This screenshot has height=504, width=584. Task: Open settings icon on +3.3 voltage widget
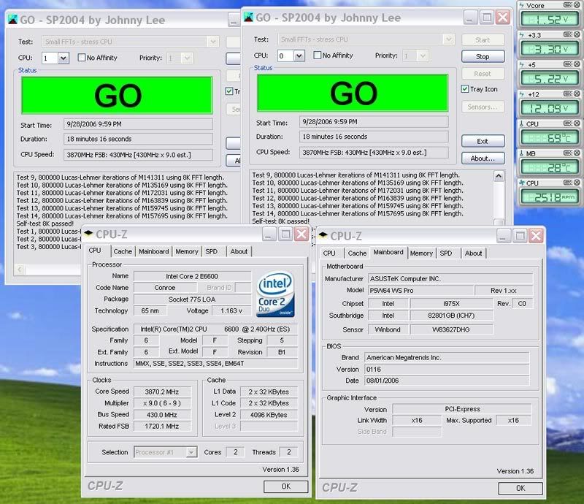click(569, 34)
